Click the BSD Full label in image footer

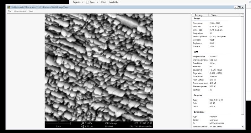[109, 127]
